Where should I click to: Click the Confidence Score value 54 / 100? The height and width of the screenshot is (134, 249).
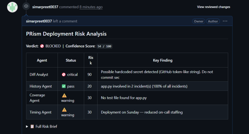click(x=104, y=46)
